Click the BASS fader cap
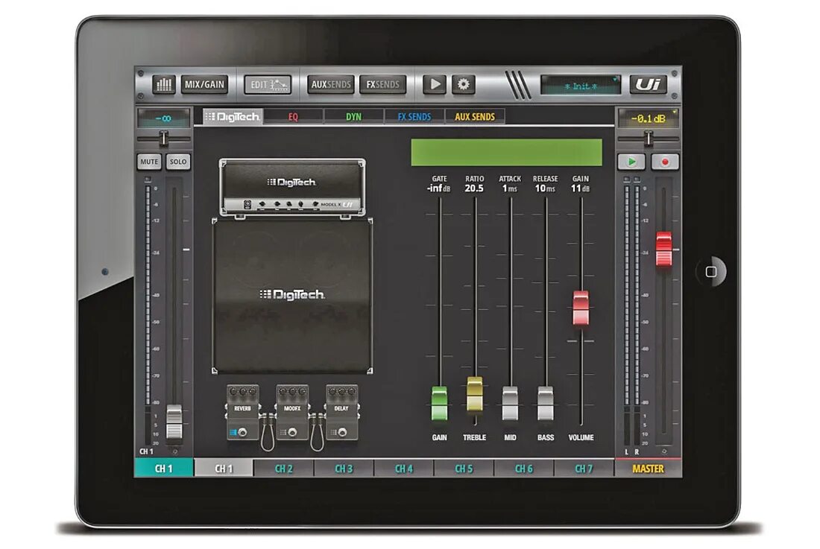Viewport: 820px width, 549px height. [x=546, y=403]
